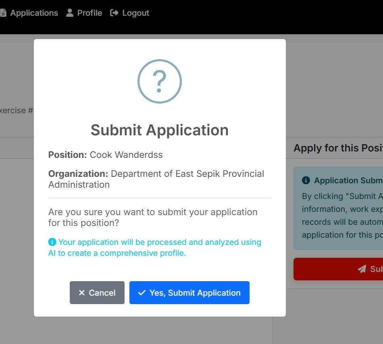Click the Applications document icon
The height and width of the screenshot is (344, 383).
tap(4, 12)
